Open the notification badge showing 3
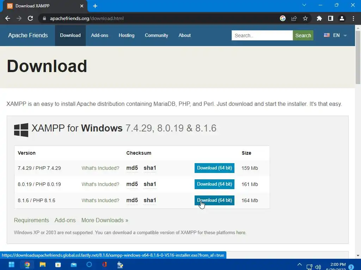The image size is (361, 270). [x=351, y=267]
